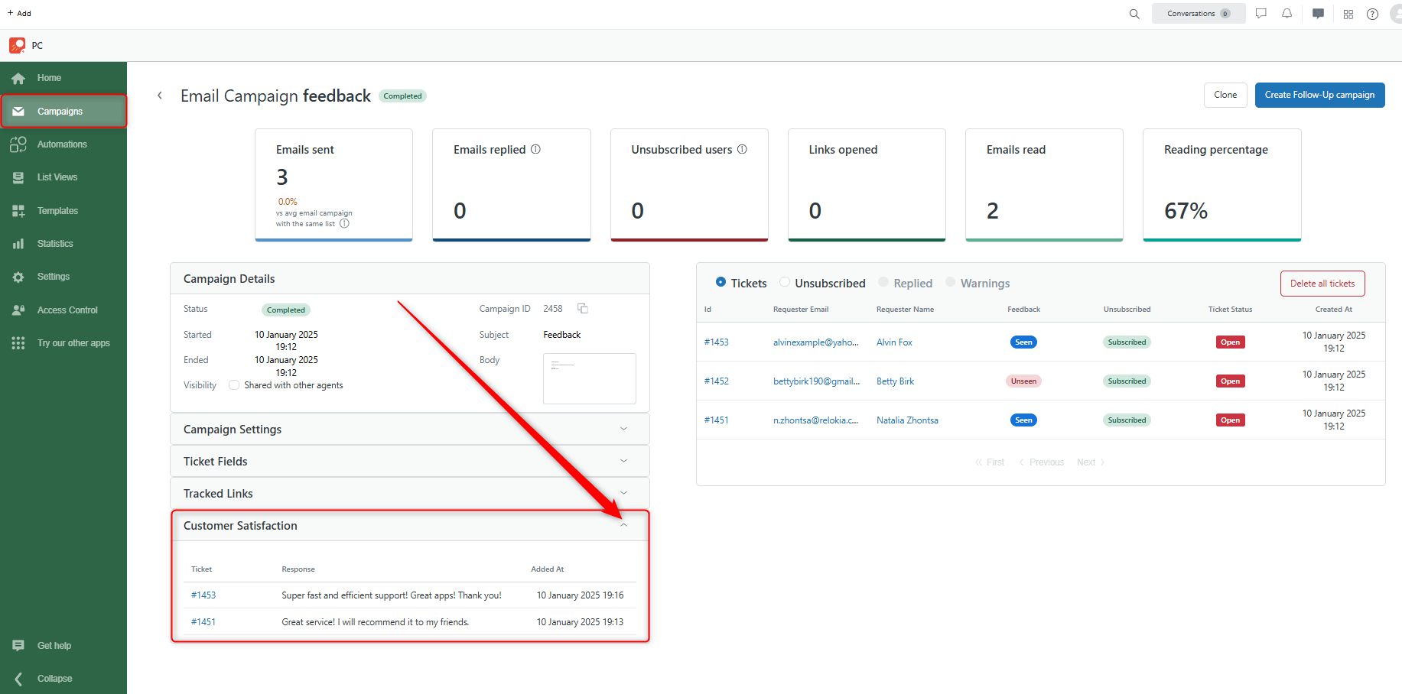Open Access Control in the sidebar

pos(67,310)
